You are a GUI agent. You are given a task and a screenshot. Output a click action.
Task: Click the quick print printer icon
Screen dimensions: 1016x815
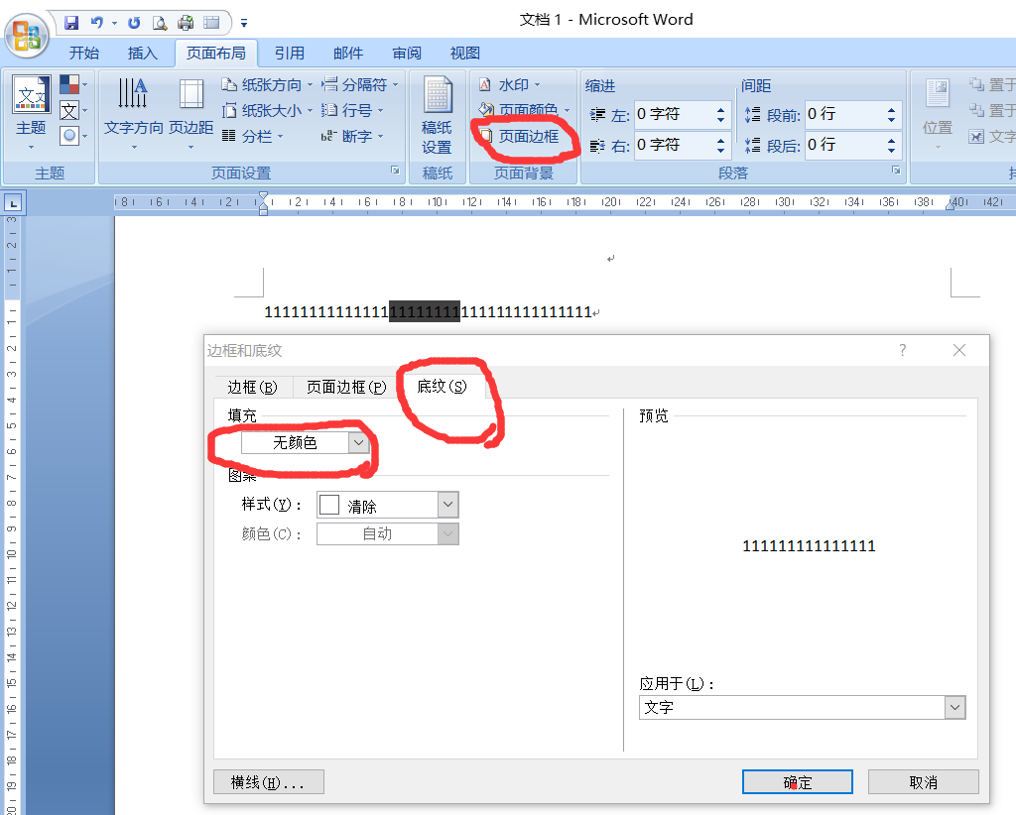pos(186,24)
